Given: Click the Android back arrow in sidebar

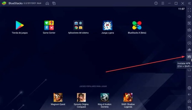Looking at the screenshot, I should pyautogui.click(x=189, y=95).
